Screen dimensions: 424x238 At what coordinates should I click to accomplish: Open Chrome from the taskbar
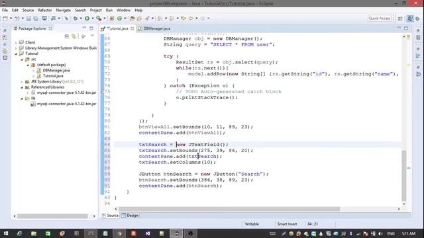click(x=119, y=233)
